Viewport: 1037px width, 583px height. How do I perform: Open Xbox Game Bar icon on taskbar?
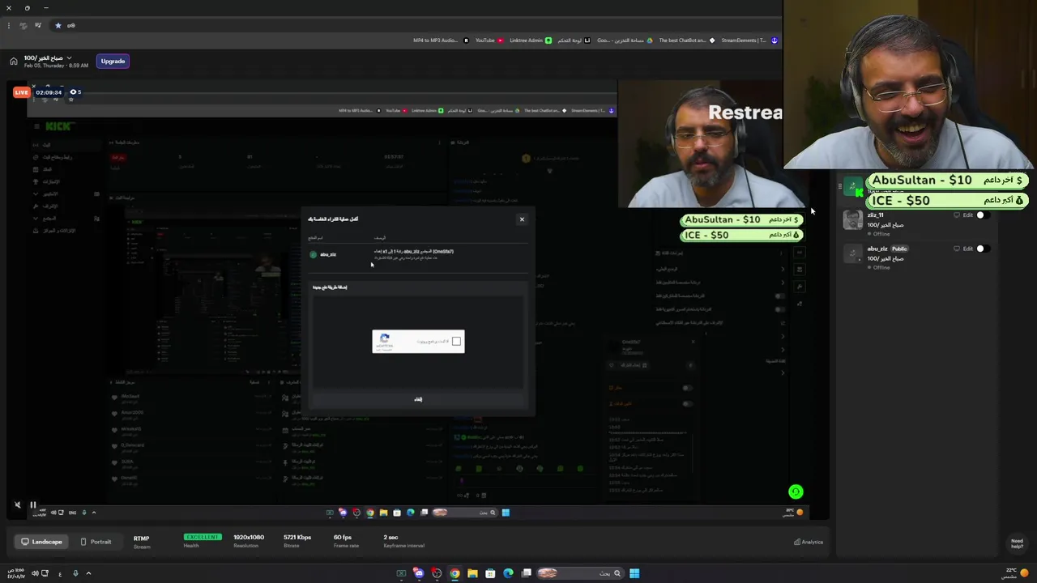[x=401, y=573]
